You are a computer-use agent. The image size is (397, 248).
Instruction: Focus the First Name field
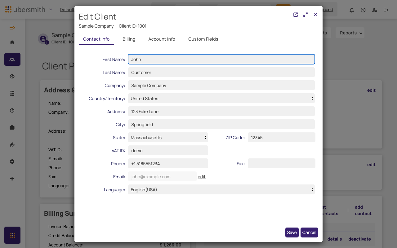[x=221, y=60]
